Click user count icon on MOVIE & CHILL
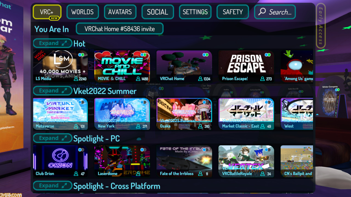This screenshot has width=351, height=197. [x=138, y=79]
